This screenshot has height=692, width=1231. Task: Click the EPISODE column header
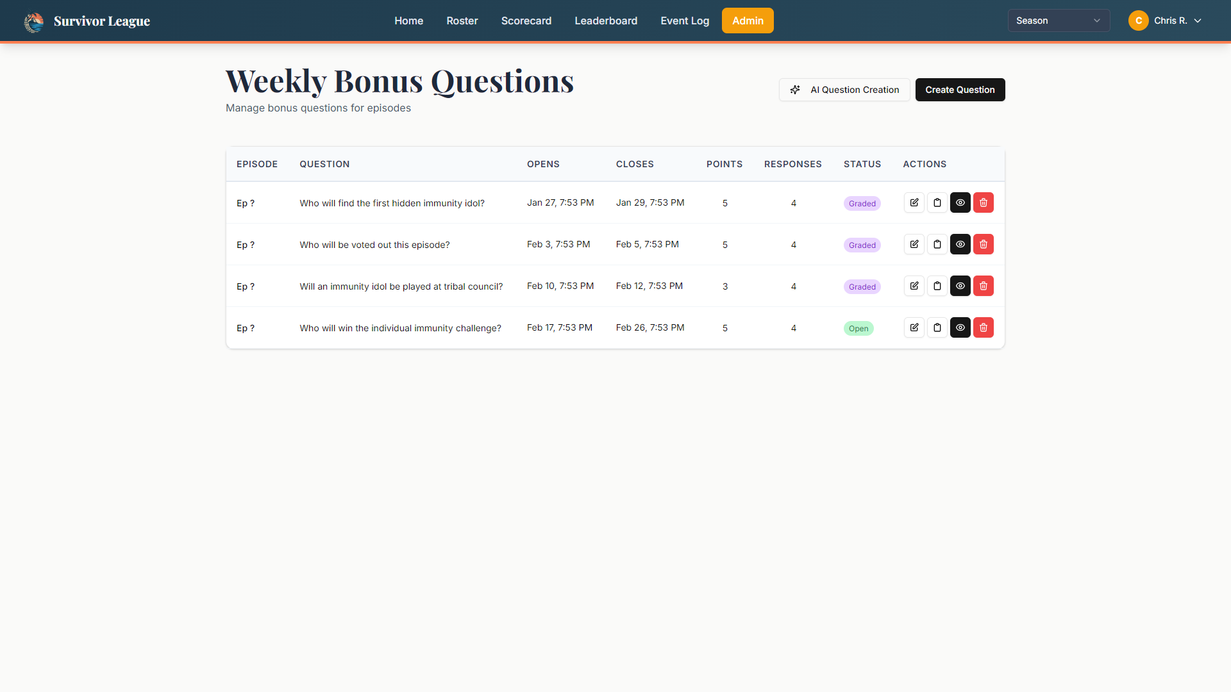(x=257, y=164)
